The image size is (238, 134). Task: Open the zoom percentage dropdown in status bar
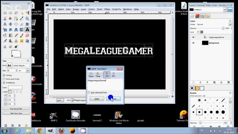click(x=73, y=100)
